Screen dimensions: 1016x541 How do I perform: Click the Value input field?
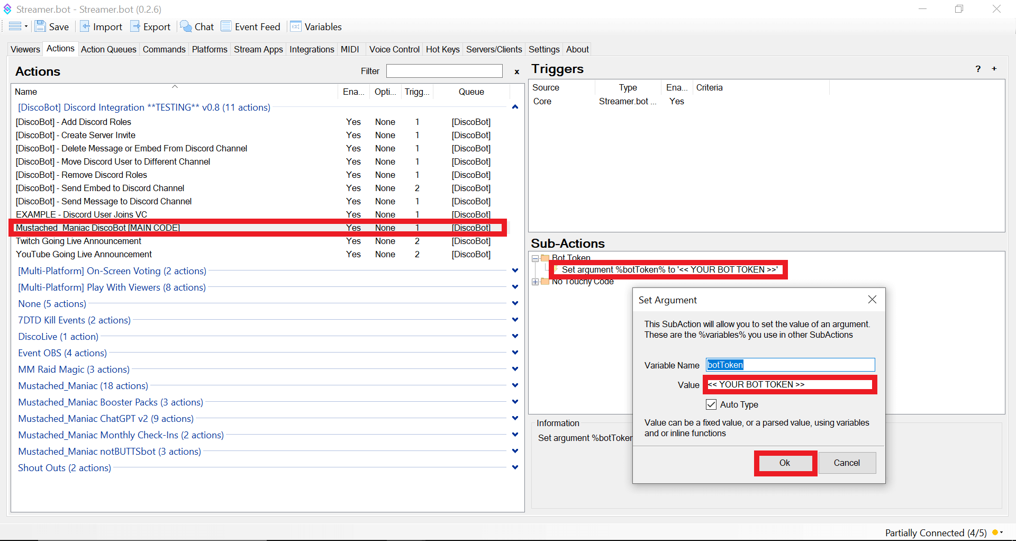pos(790,385)
